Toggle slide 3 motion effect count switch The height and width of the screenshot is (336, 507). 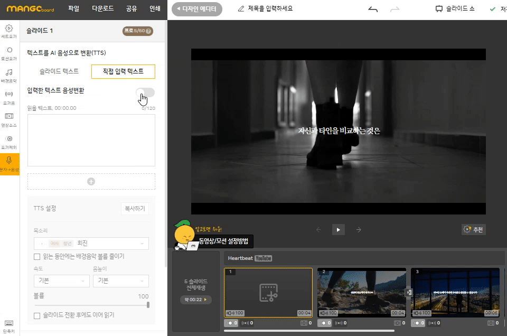[418, 323]
